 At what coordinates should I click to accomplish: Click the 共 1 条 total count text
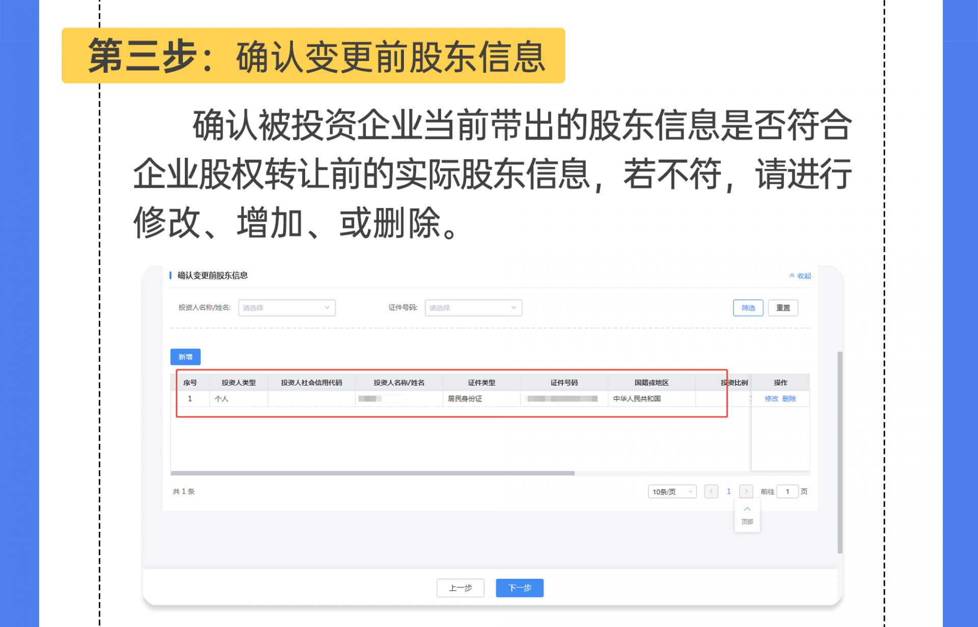tap(183, 492)
